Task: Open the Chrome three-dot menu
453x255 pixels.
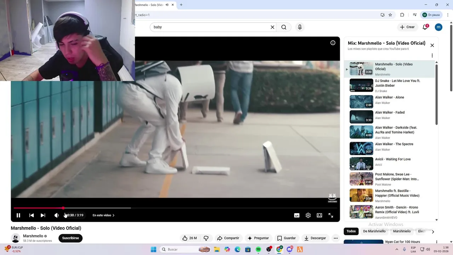Action: (448, 15)
